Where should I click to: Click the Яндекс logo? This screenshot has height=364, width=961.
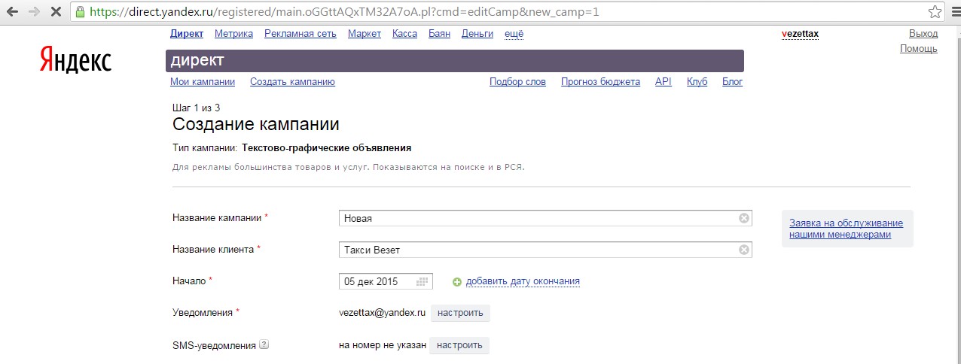click(x=75, y=59)
